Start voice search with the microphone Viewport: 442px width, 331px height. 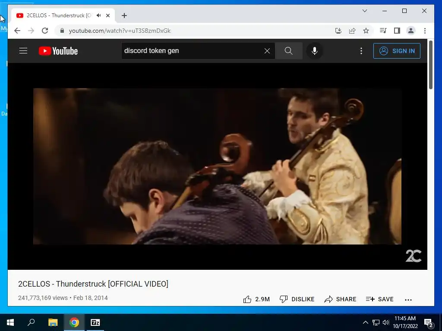(315, 51)
